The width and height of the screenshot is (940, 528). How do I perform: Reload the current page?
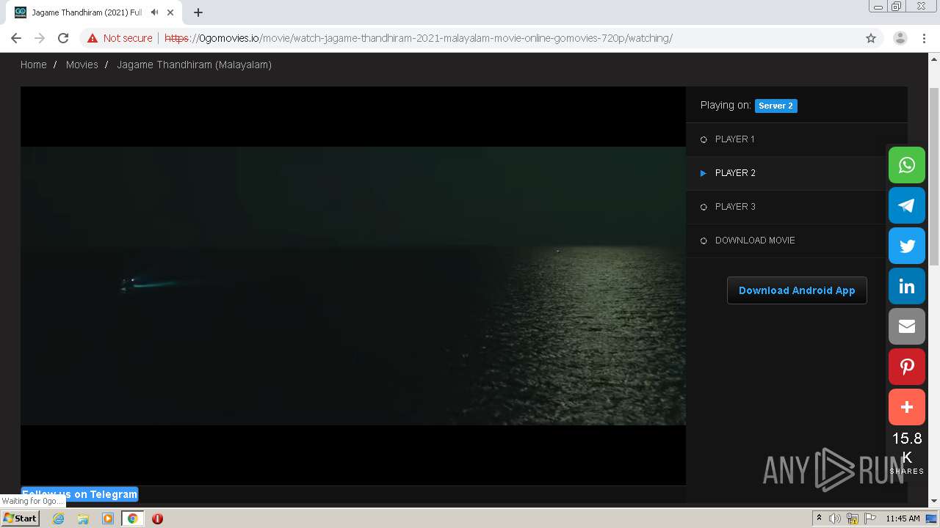tap(63, 38)
